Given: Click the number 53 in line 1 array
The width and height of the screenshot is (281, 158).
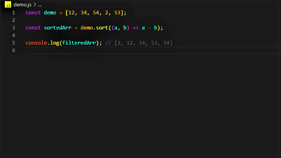Looking at the screenshot, I should click(117, 13).
